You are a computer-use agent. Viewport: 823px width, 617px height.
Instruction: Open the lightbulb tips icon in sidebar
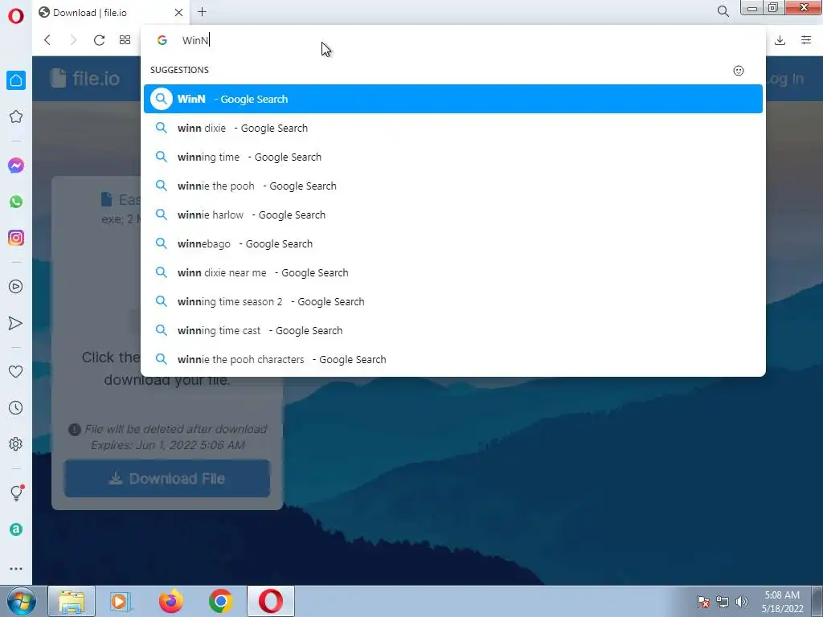tap(16, 492)
